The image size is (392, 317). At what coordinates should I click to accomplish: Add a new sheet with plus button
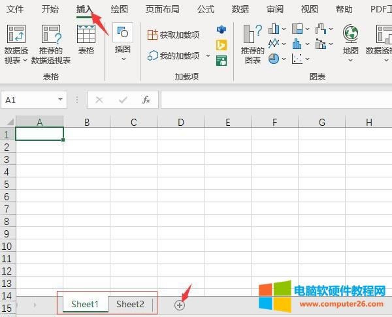[180, 305]
